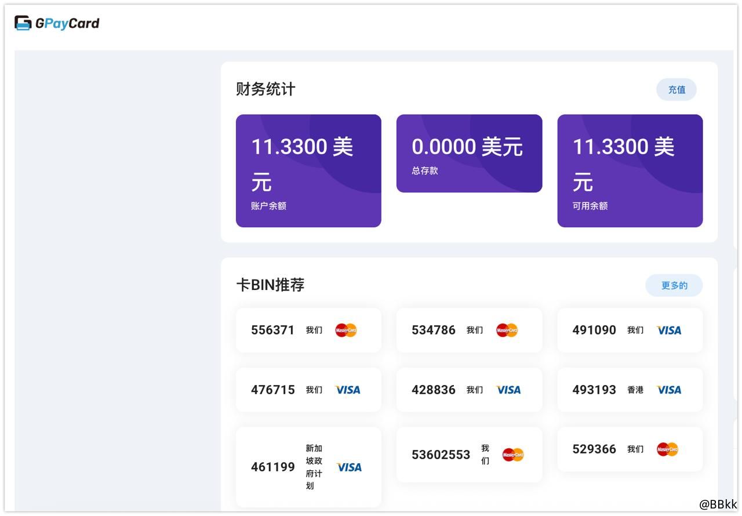Viewport: 742px width, 516px height.
Task: Click the BIN number 529366
Action: [x=594, y=449]
